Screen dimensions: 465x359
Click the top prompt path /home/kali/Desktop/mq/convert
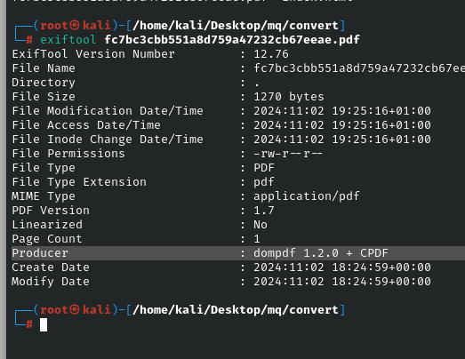pyautogui.click(x=236, y=26)
